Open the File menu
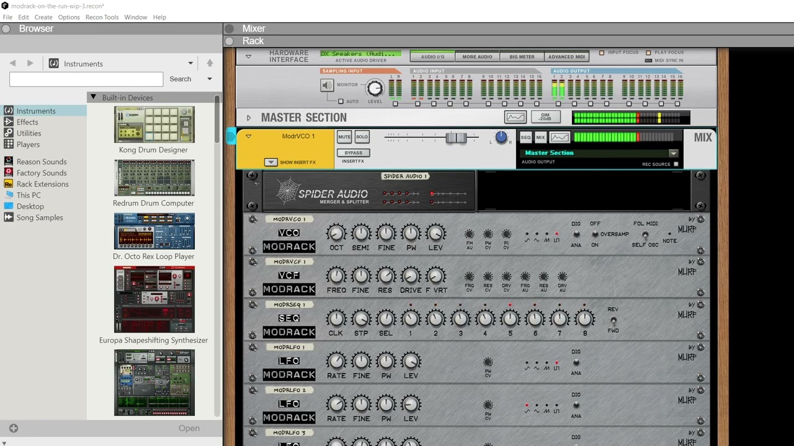The height and width of the screenshot is (446, 794). coord(7,17)
